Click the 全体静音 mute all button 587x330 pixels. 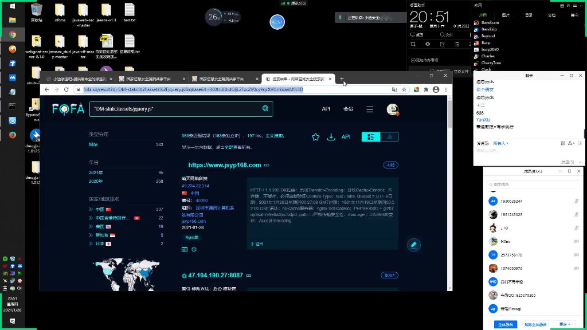click(x=506, y=324)
